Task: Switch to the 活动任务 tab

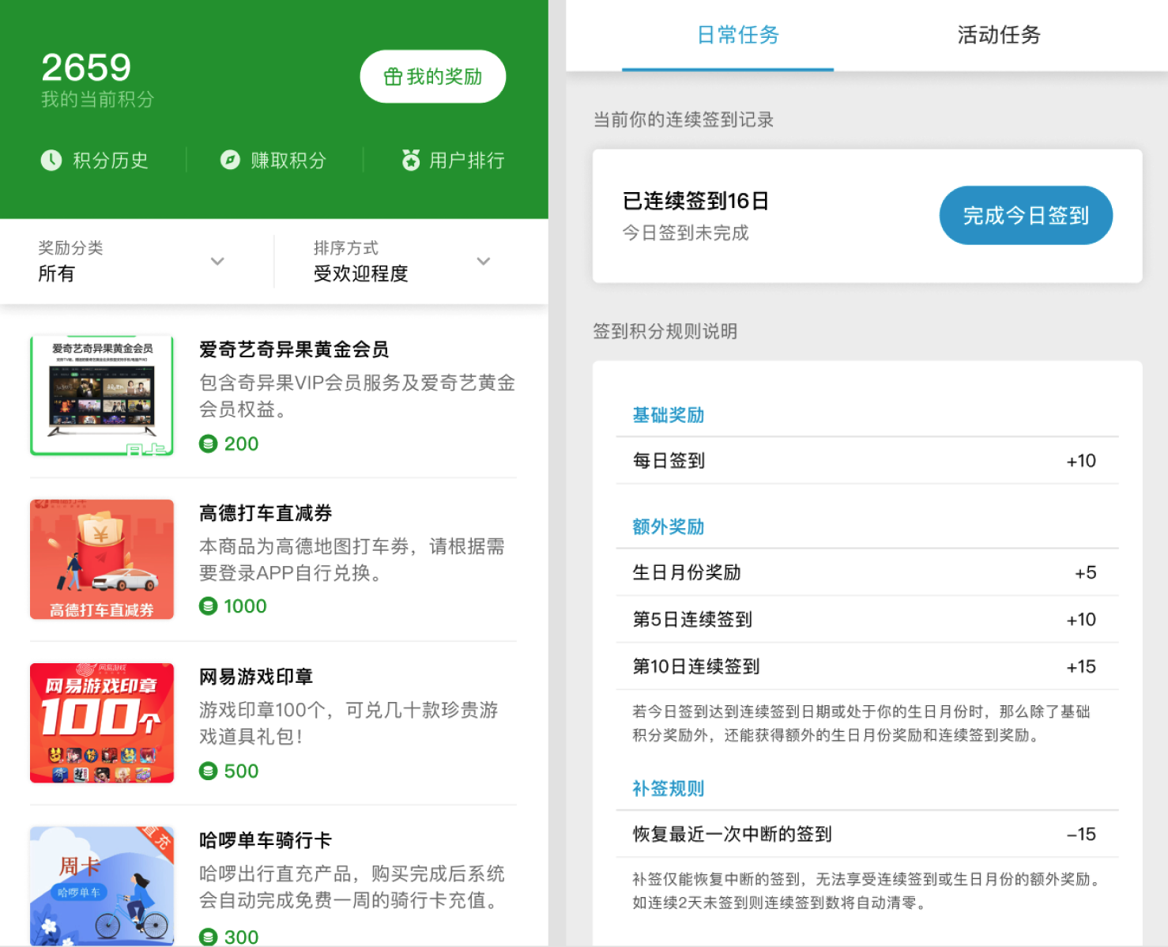Action: click(x=999, y=35)
